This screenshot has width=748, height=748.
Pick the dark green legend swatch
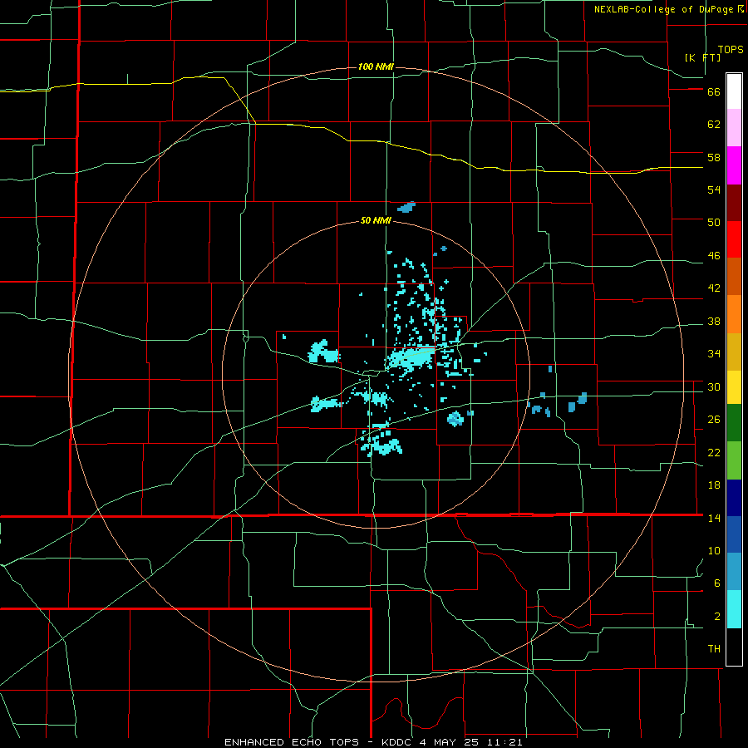pyautogui.click(x=734, y=423)
